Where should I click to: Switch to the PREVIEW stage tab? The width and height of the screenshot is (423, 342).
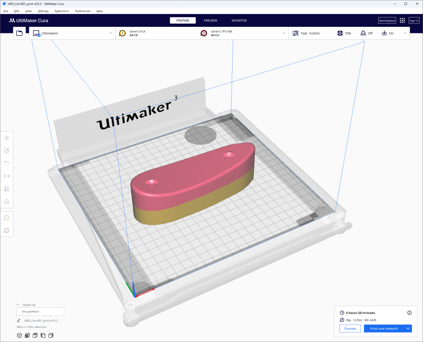[x=210, y=21]
